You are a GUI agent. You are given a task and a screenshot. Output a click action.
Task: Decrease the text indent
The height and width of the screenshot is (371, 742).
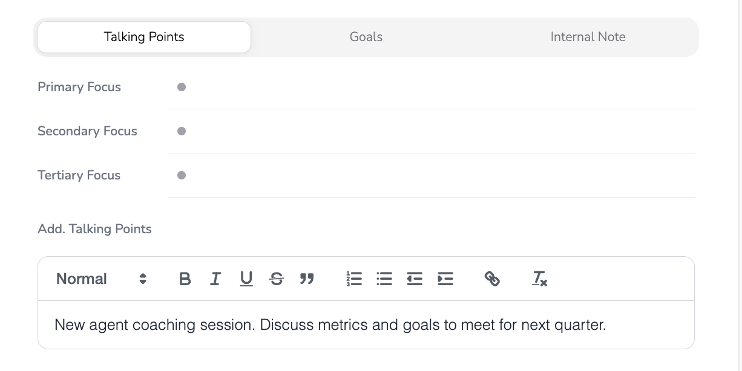coord(415,279)
